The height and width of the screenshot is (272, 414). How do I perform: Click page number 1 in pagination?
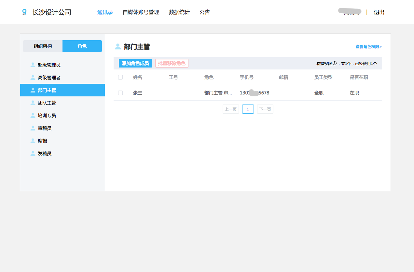[248, 109]
